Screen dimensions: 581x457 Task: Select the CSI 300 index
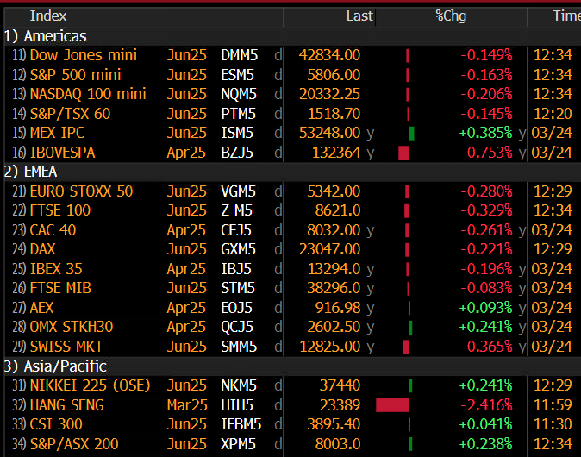point(56,424)
